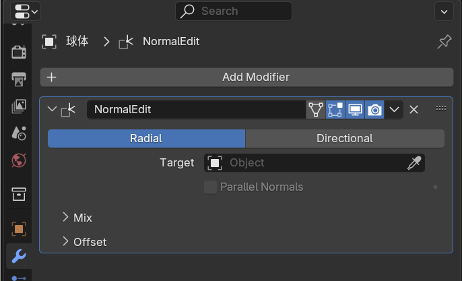Open the Scene properties tab
The height and width of the screenshot is (281, 462).
click(x=19, y=133)
